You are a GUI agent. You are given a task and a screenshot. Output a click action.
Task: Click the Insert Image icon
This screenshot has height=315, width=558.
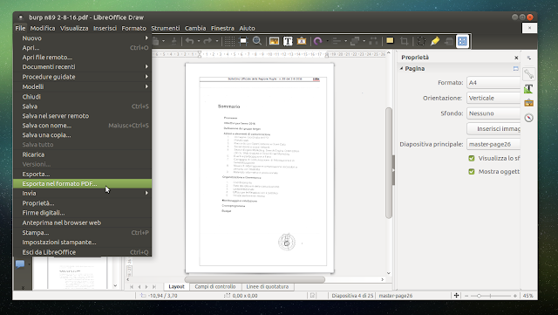coord(274,41)
